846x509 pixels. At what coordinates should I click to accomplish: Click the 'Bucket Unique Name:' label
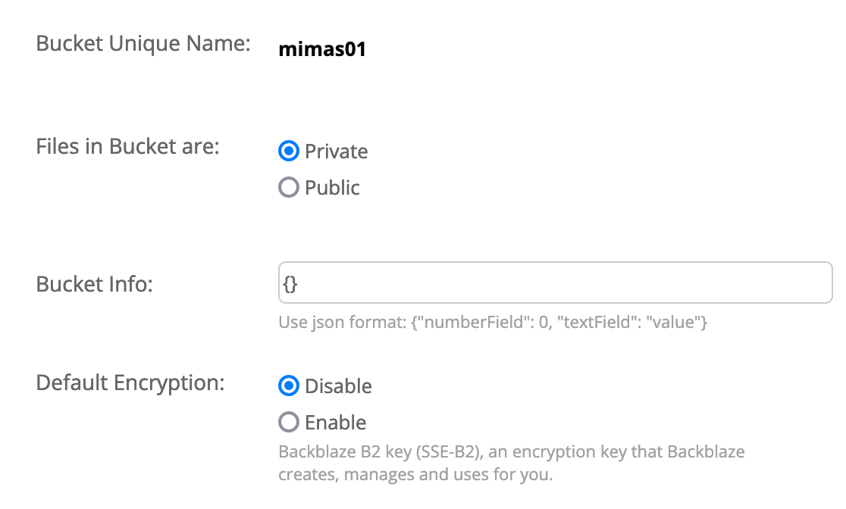[x=143, y=44]
